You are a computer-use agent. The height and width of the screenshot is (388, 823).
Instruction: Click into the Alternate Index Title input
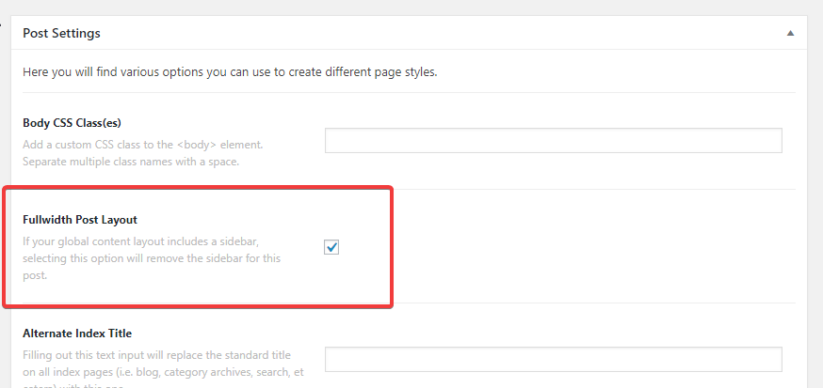pos(553,360)
